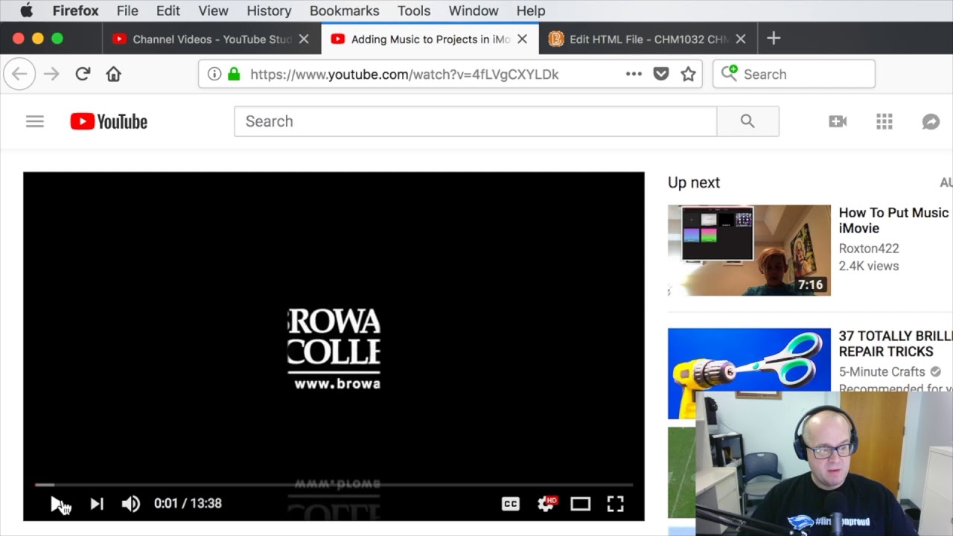
Task: Open the YouTube apps grid
Action: 884,121
